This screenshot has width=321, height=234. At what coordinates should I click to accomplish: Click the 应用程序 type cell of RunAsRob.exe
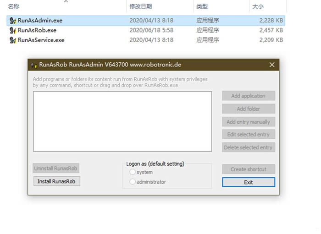point(208,30)
